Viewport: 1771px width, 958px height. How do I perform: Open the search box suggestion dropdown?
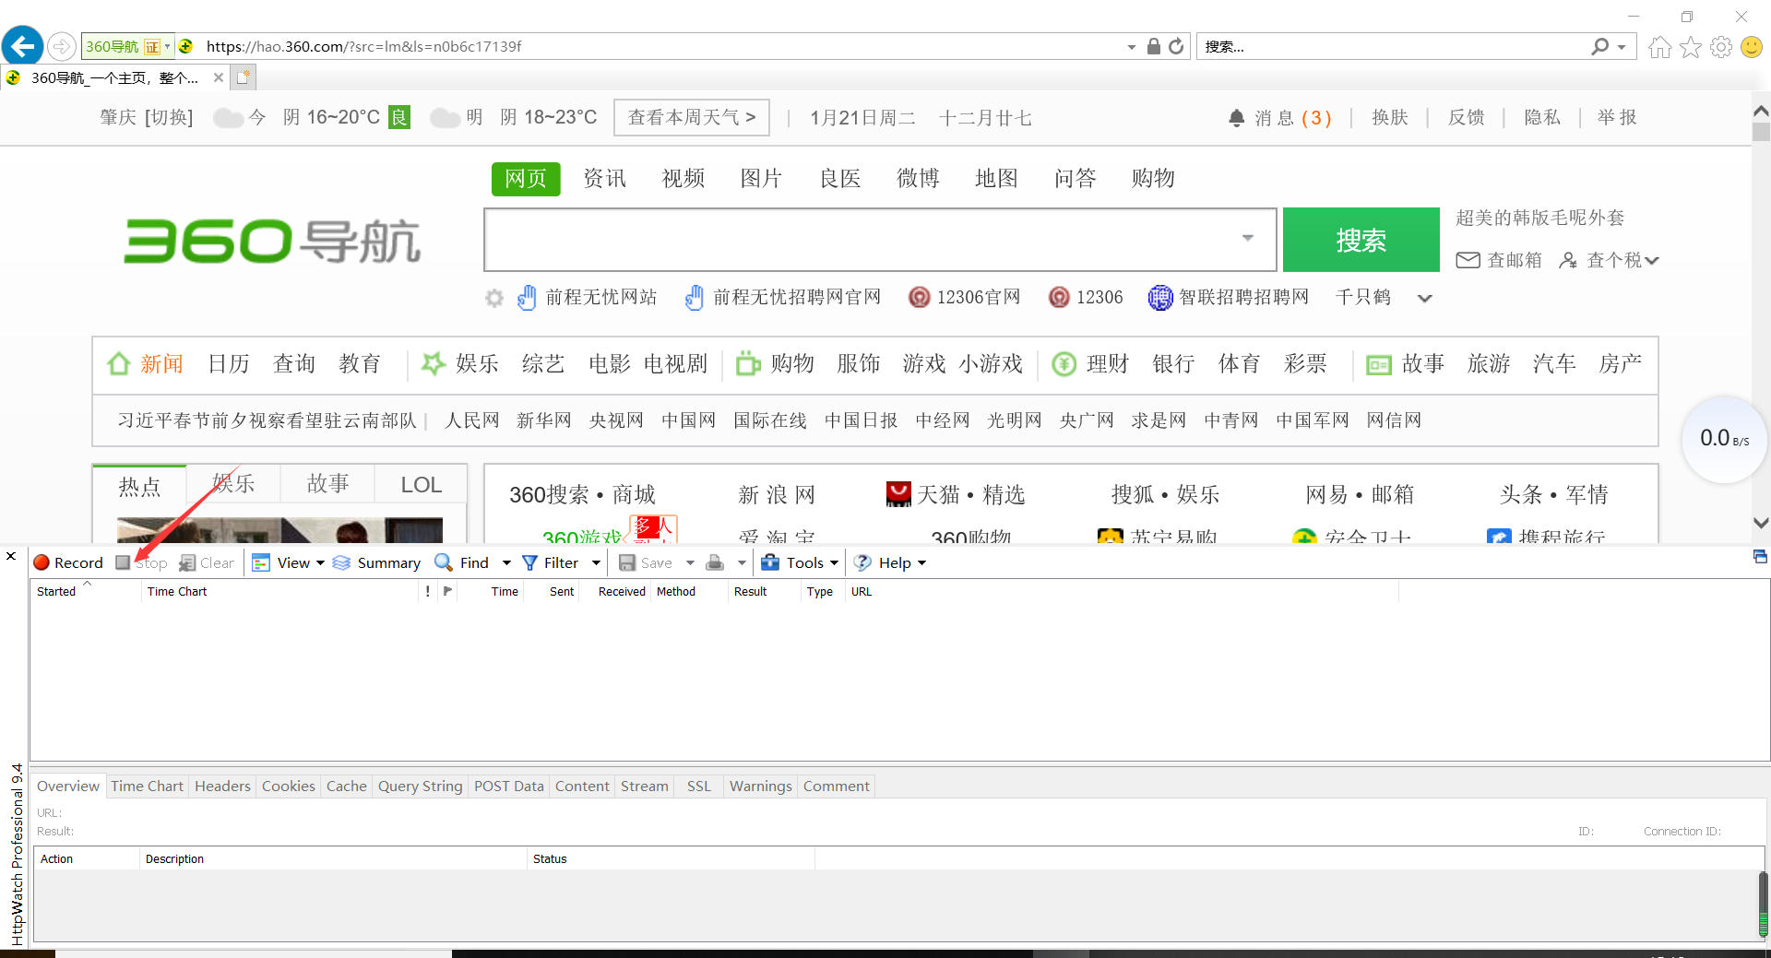1248,240
